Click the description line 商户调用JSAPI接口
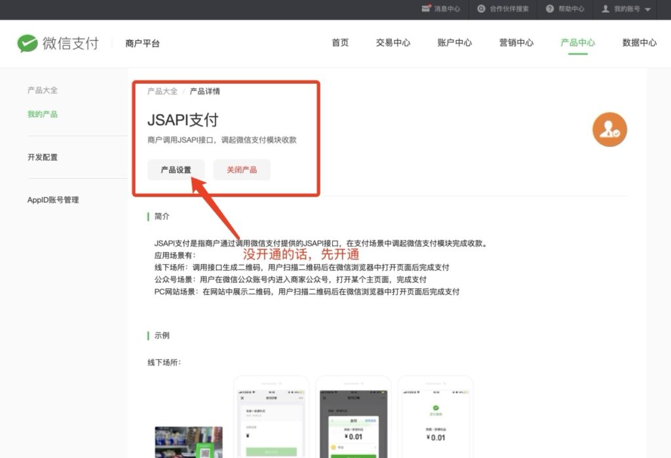This screenshot has width=671, height=458. [x=221, y=140]
